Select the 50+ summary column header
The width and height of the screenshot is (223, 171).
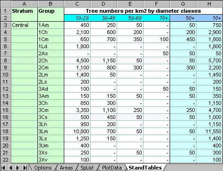[x=183, y=18]
